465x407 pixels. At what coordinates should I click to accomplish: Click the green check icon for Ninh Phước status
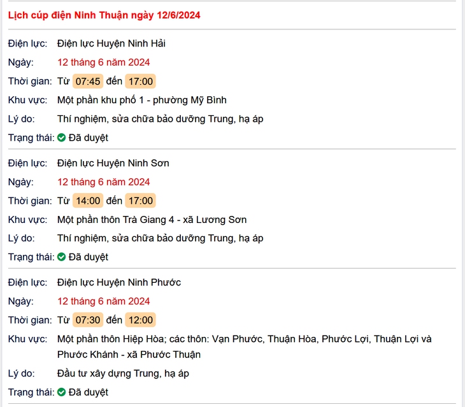pyautogui.click(x=61, y=392)
